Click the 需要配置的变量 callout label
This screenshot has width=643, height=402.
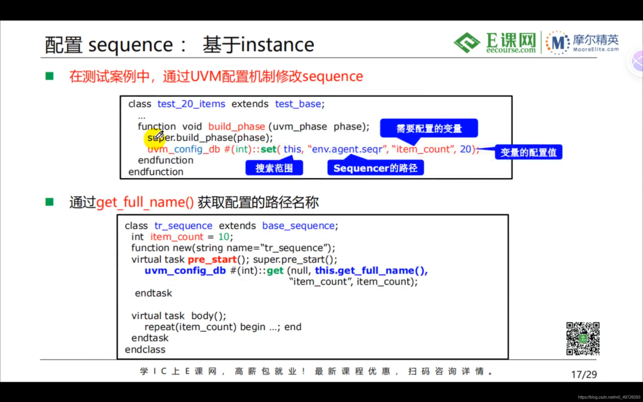(x=429, y=128)
